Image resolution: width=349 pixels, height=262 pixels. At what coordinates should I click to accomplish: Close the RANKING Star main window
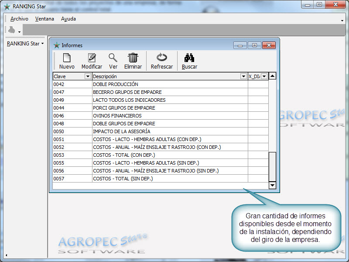(335, 4)
